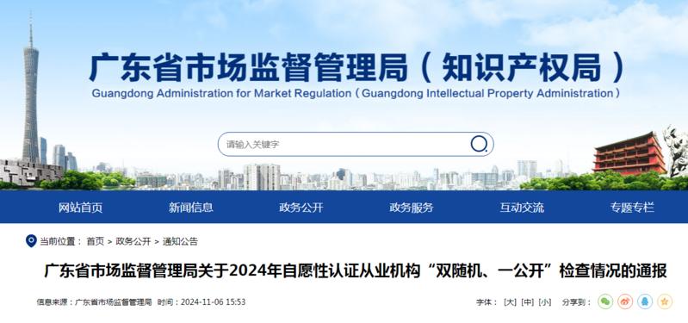The width and height of the screenshot is (688, 323).
Task: Click the search magnifier icon
Action: click(x=479, y=144)
